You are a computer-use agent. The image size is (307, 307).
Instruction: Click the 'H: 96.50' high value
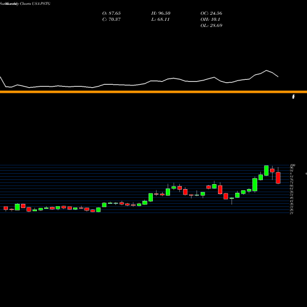tap(161, 14)
